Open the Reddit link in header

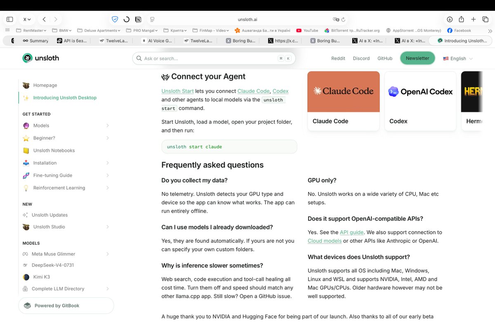coord(338,58)
